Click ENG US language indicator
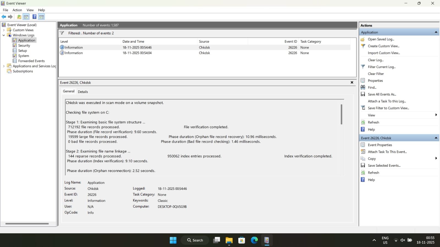This screenshot has height=247, width=440. [385, 240]
